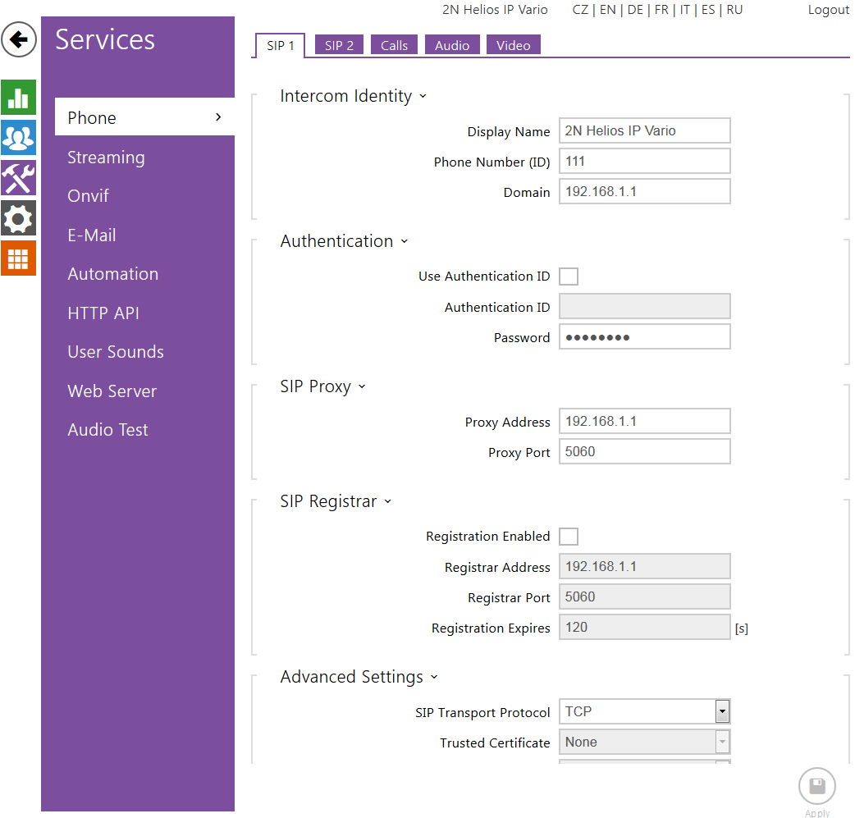Viewport: 855px width, 818px height.
Task: Collapse the Advanced Settings section
Action: tap(359, 677)
